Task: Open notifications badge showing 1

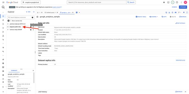Action: (173, 3)
